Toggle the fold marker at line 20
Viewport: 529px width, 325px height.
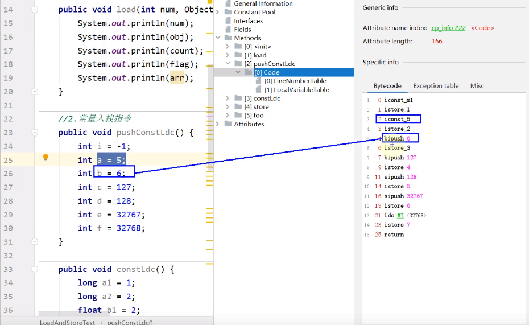[34, 91]
